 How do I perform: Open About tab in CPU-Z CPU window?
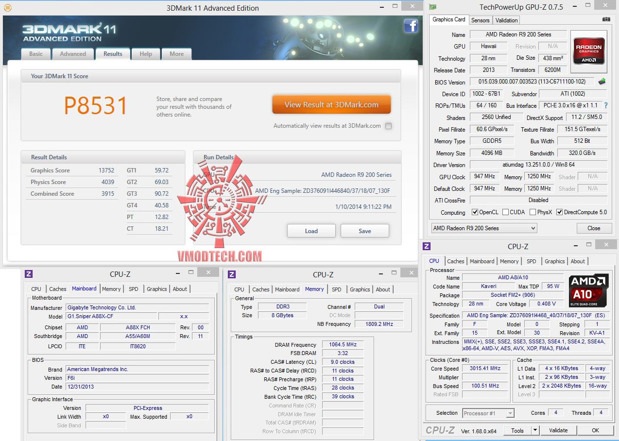tap(578, 261)
